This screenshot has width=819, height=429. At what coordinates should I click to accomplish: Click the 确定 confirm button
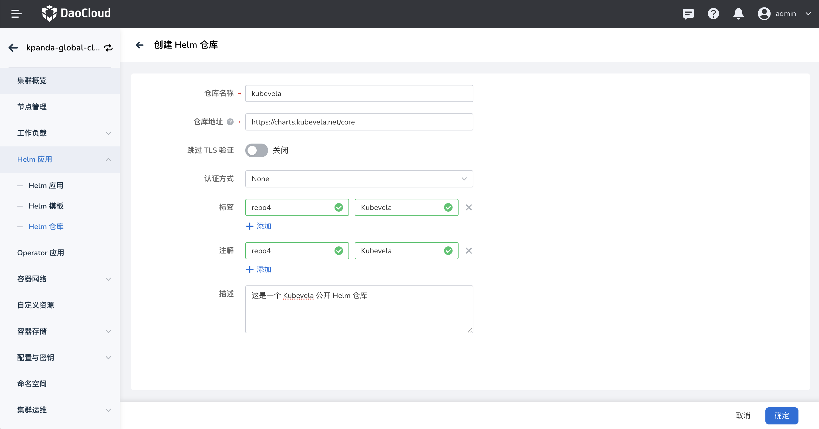(x=781, y=416)
